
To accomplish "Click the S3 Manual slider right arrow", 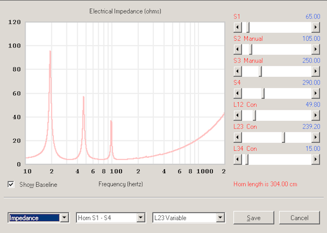I will point(316,71).
